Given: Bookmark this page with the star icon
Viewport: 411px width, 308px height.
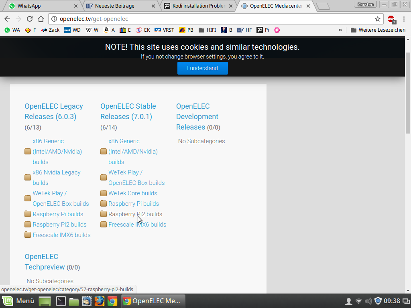Looking at the screenshot, I should [x=377, y=19].
